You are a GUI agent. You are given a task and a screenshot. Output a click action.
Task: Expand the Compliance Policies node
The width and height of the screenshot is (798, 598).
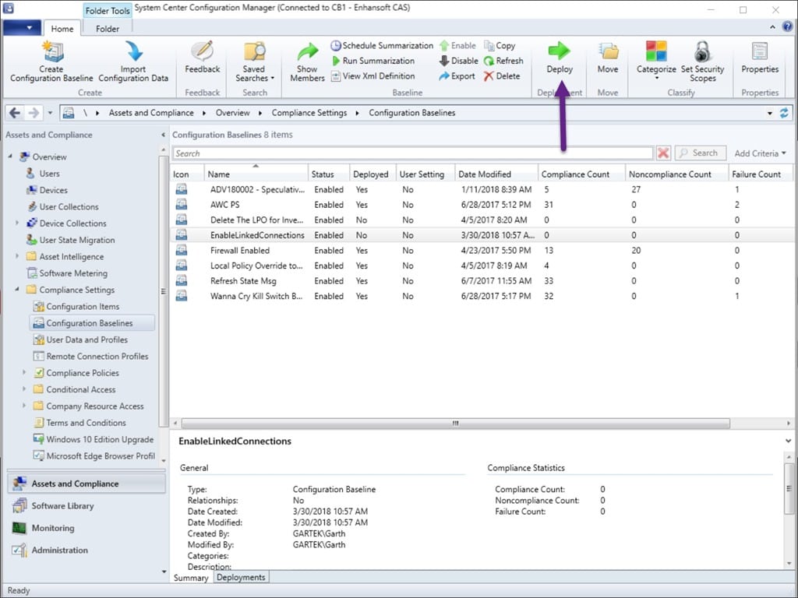(24, 372)
